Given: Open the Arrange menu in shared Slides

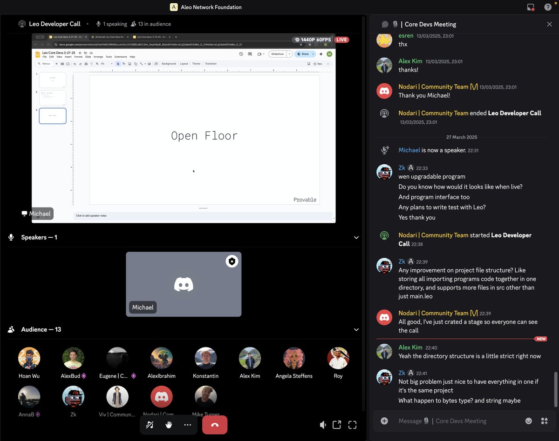Looking at the screenshot, I should point(98,57).
